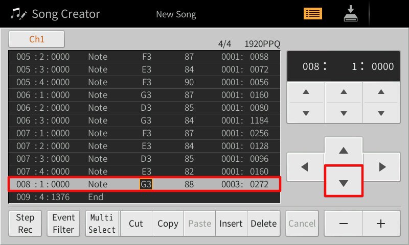Open the orange event list view icon
The height and width of the screenshot is (245, 409).
[x=313, y=14]
